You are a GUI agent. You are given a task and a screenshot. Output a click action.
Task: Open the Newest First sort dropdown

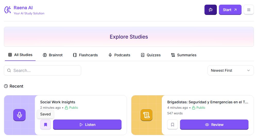[x=230, y=70]
